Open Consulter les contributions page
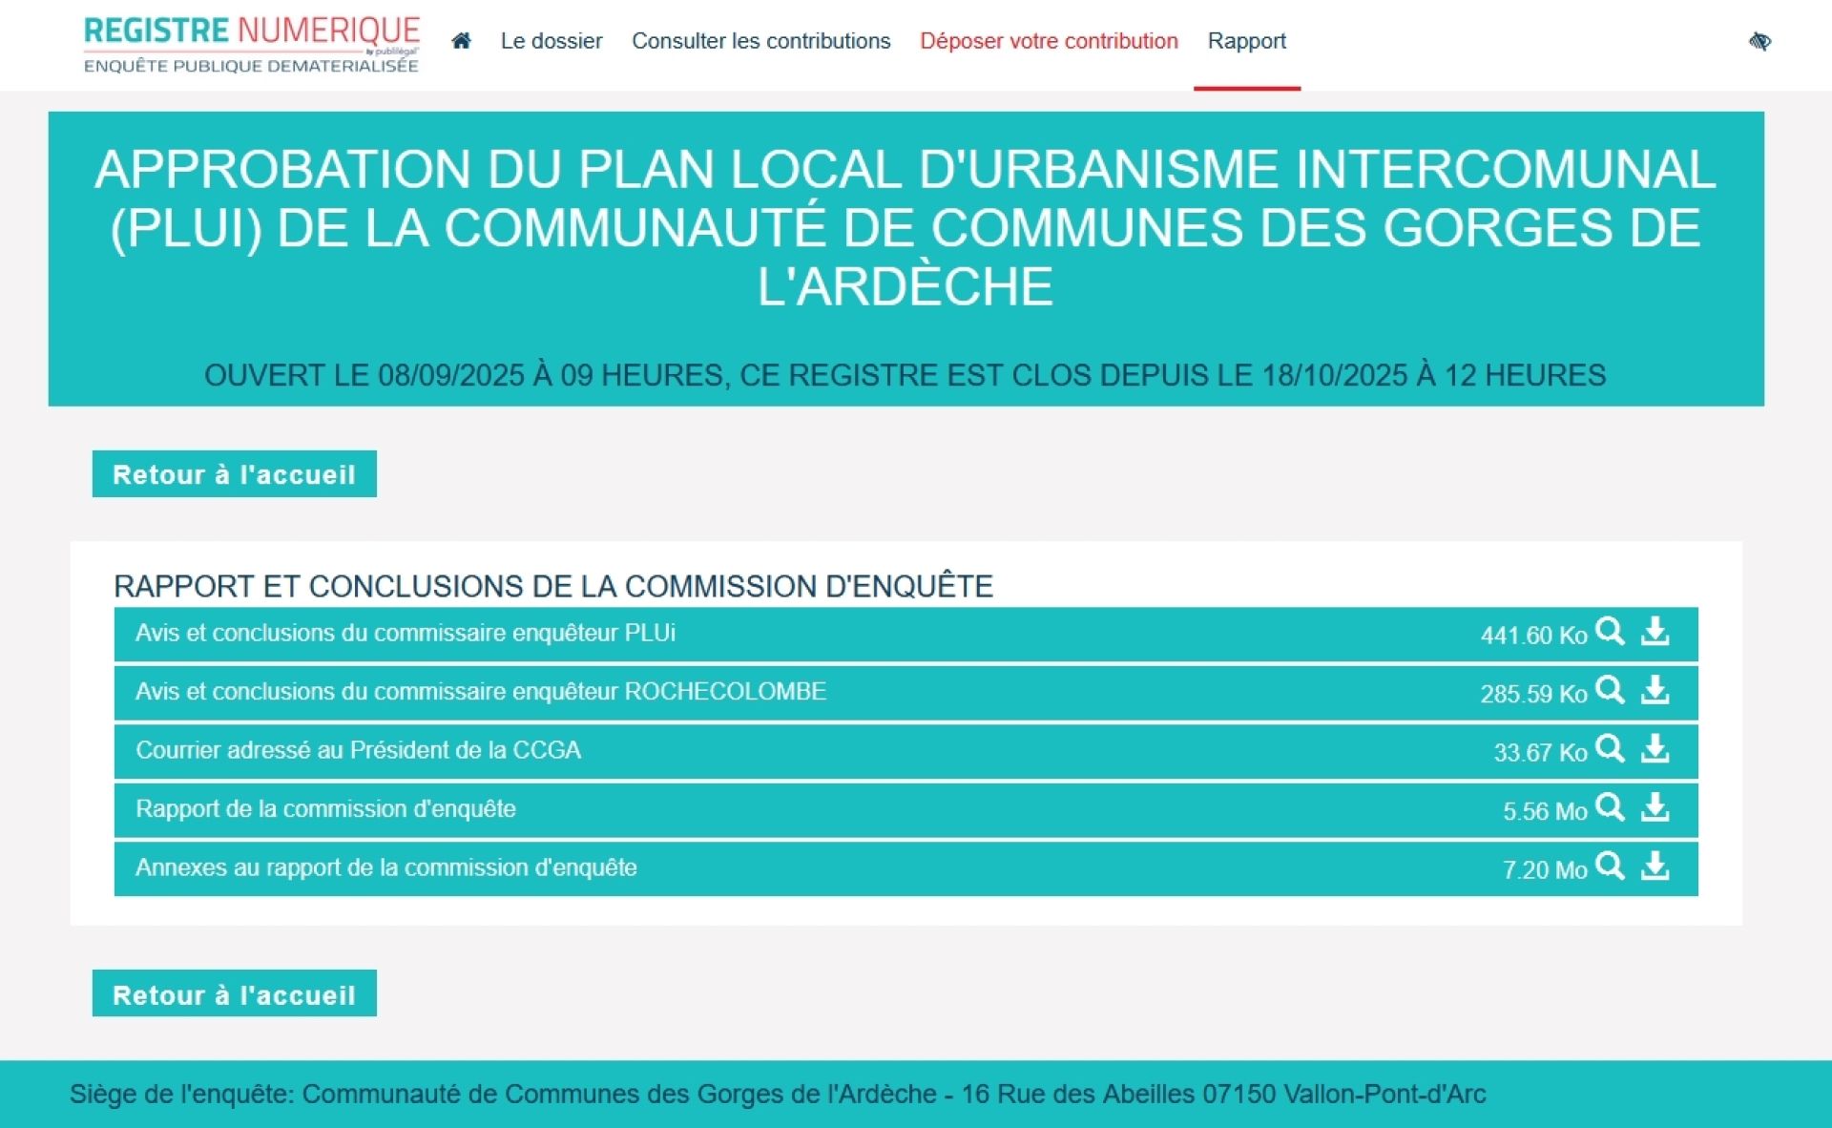Screen dimensions: 1832x1128 [x=760, y=41]
